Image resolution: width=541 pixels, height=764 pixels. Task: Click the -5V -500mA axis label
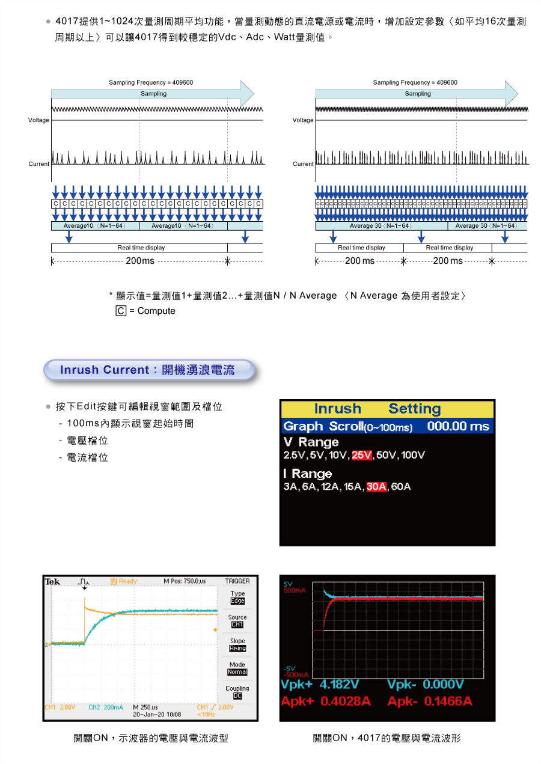click(x=295, y=671)
